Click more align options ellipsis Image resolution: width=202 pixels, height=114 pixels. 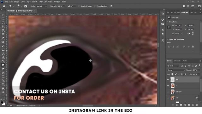(x=193, y=51)
